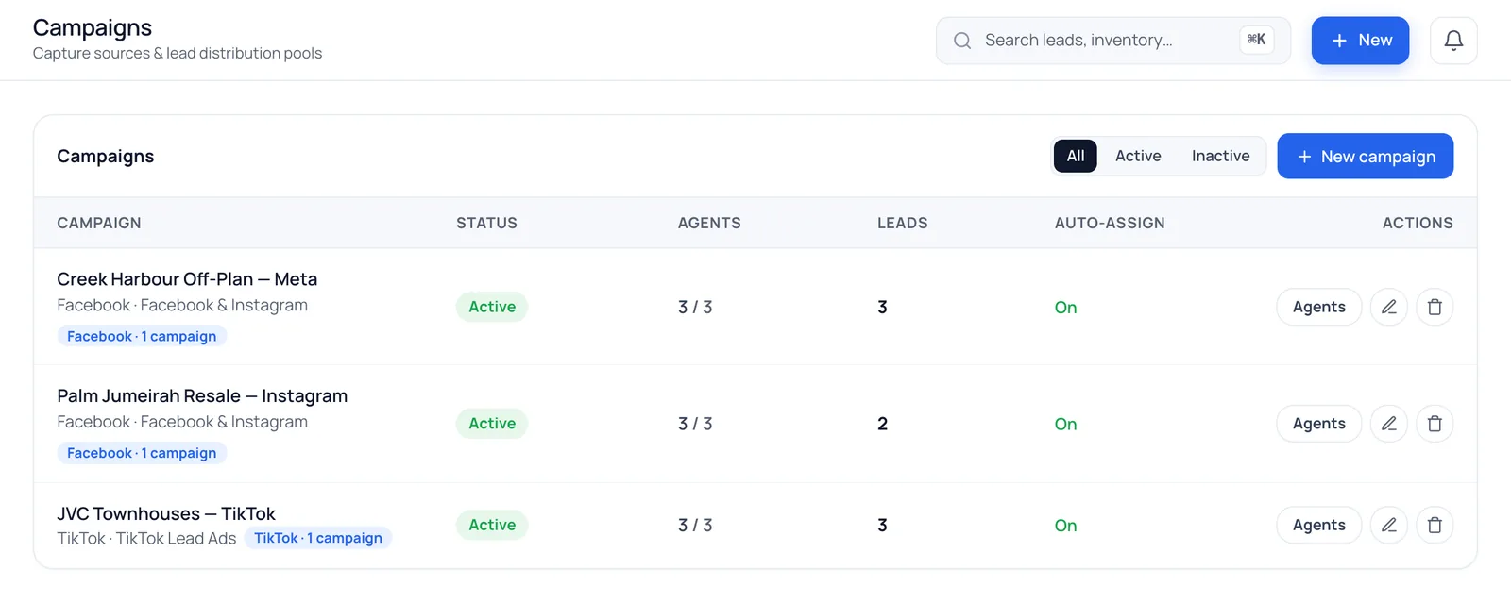Click leads count 2 for Palm Jumeirah
The width and height of the screenshot is (1511, 603).
882,424
